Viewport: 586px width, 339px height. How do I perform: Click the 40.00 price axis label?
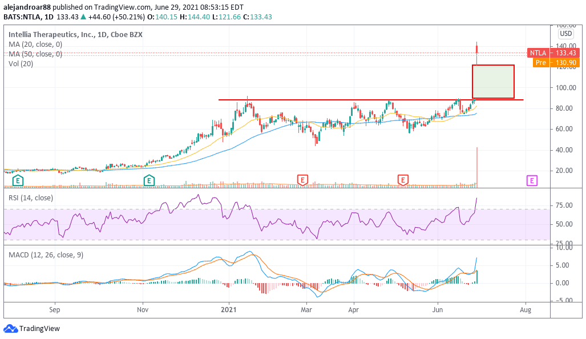(564, 150)
